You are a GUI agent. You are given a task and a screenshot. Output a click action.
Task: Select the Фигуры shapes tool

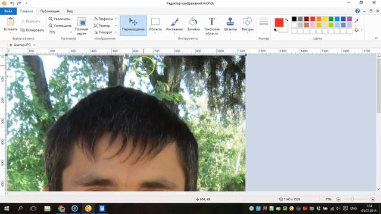click(x=248, y=25)
